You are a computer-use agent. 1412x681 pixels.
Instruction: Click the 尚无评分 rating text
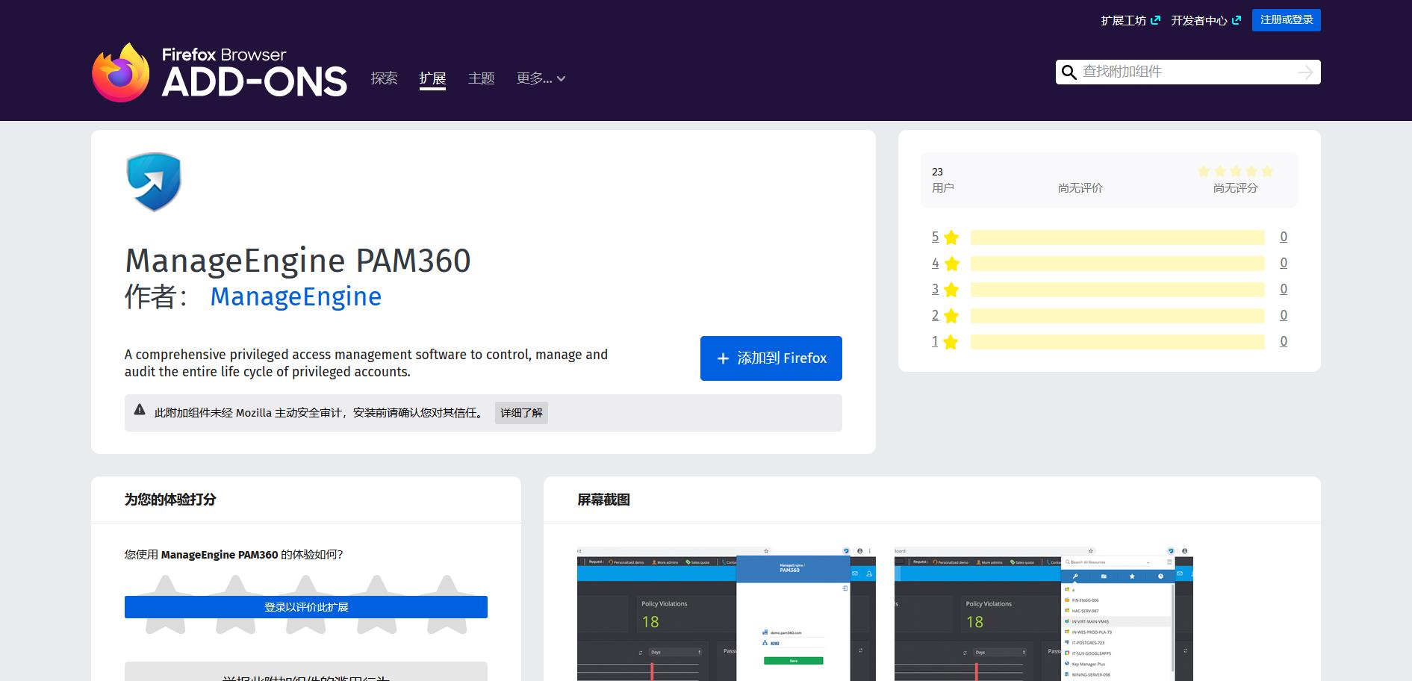point(1235,188)
